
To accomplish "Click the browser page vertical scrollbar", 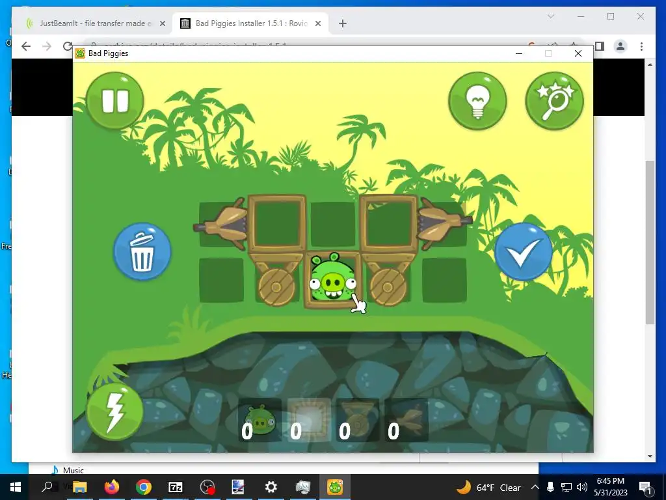I will [650, 242].
